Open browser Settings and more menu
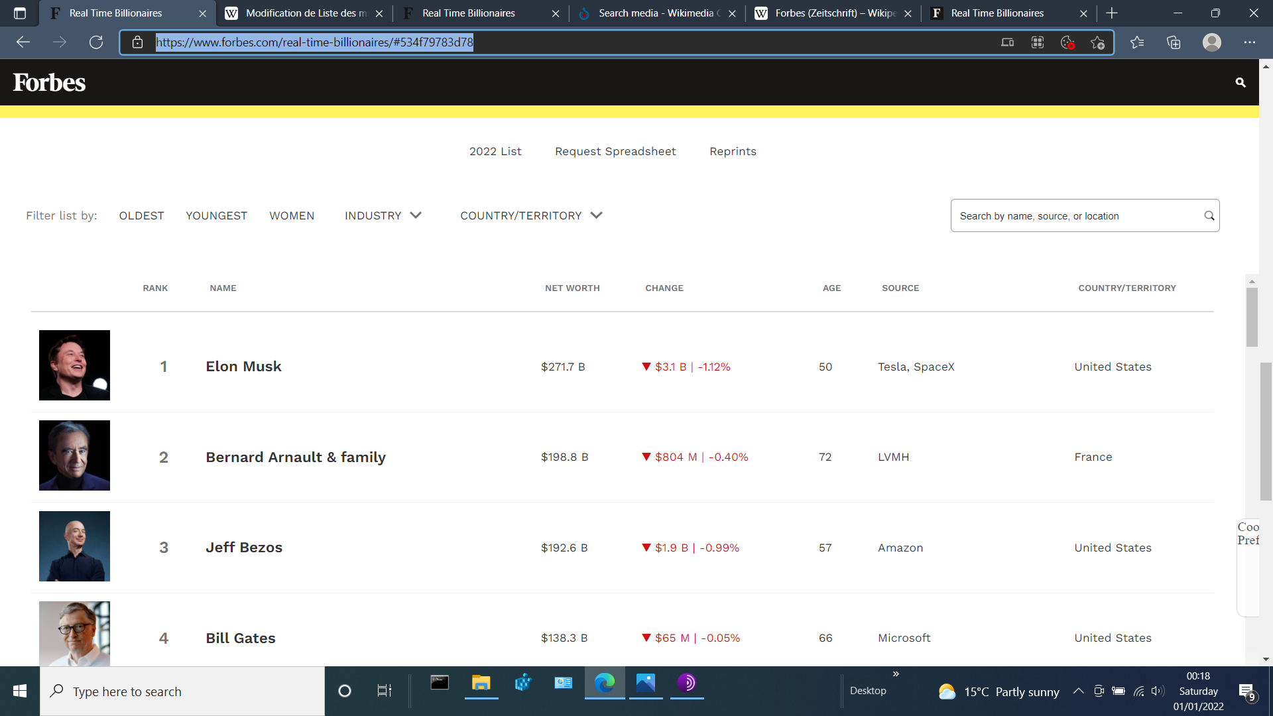1273x716 pixels. click(x=1250, y=42)
